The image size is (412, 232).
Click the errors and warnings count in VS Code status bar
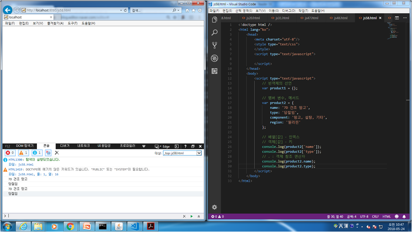(218, 216)
